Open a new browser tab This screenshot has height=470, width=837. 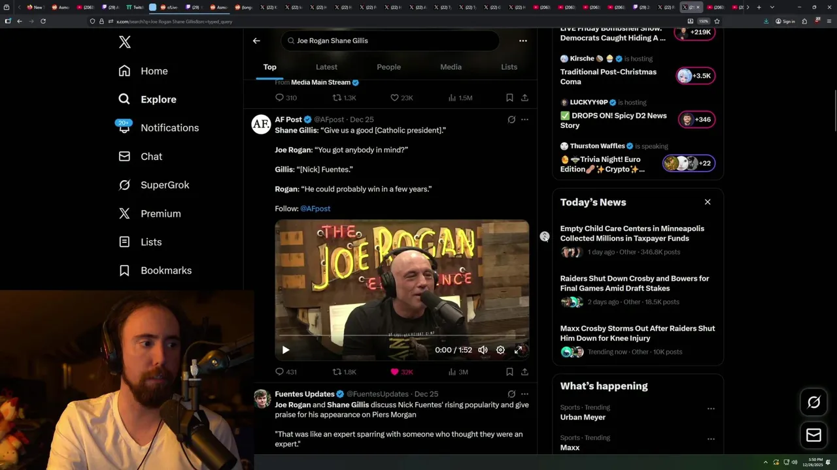(x=759, y=7)
